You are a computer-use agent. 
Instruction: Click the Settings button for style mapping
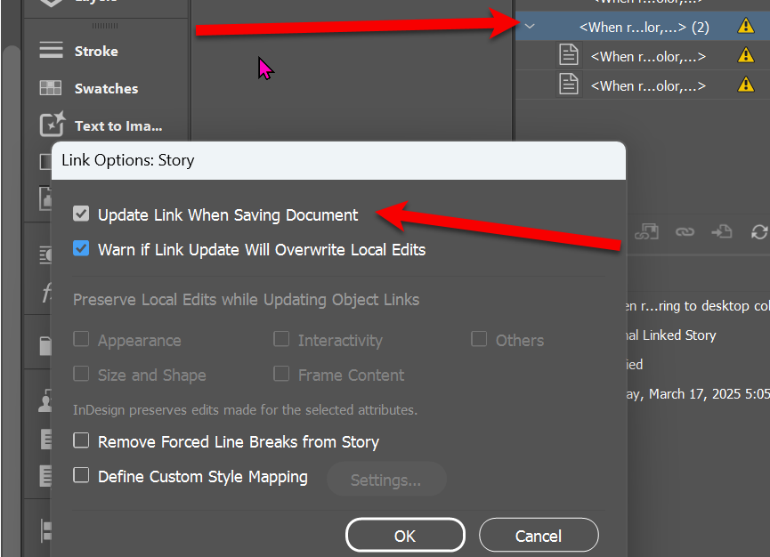pyautogui.click(x=386, y=479)
